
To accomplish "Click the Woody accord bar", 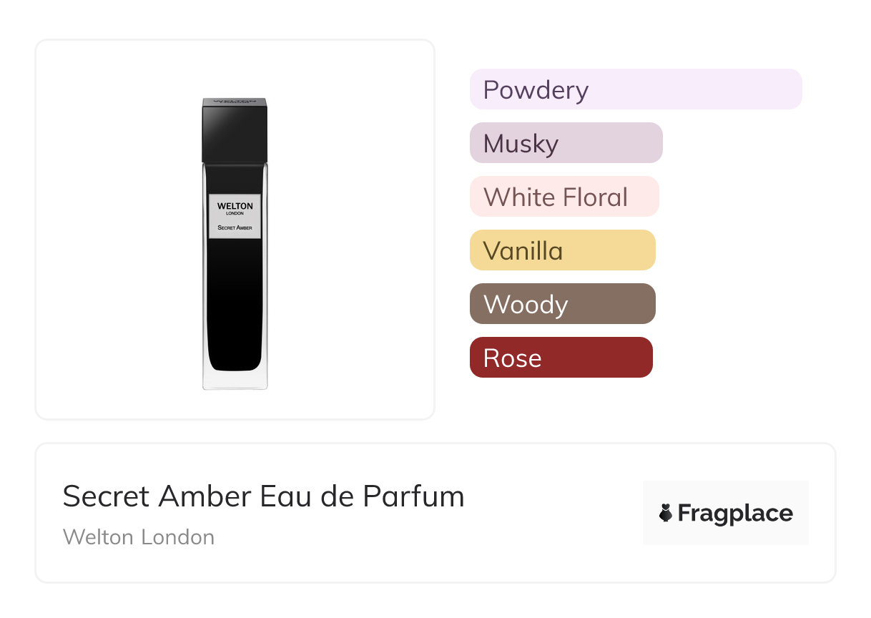I will [x=562, y=304].
